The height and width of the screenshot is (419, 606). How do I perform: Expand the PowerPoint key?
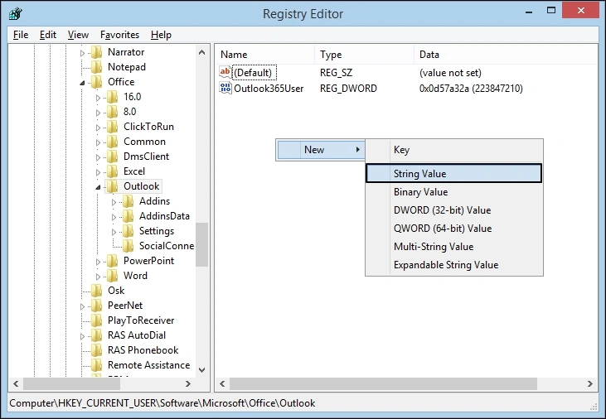click(98, 262)
